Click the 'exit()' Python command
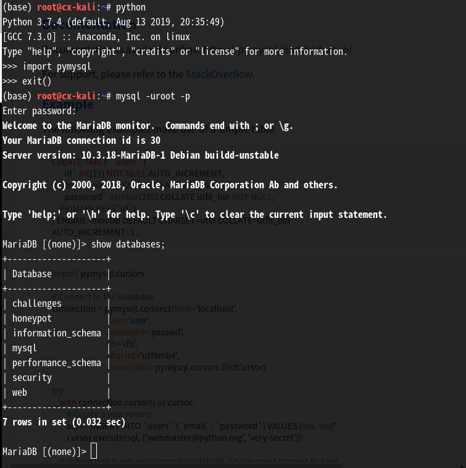Viewport: 466px width, 468px height. (x=36, y=81)
